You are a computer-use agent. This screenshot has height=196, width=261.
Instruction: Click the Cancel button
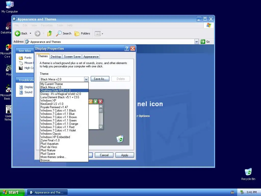(104, 155)
